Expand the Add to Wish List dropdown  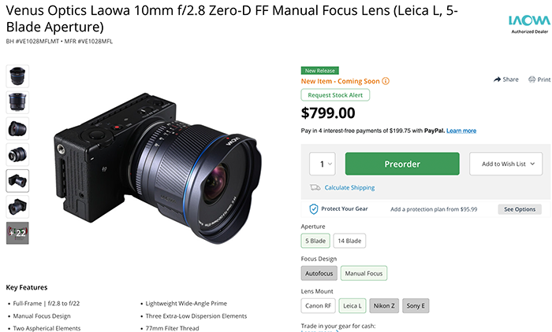[506, 164]
